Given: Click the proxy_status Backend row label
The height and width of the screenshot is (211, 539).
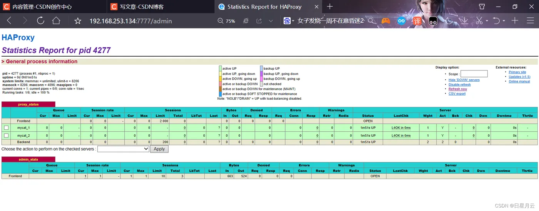Looking at the screenshot, I should click(23, 142).
